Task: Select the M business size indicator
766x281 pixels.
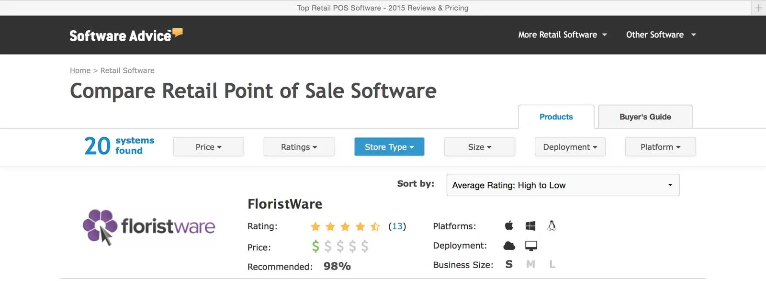Action: tap(530, 264)
